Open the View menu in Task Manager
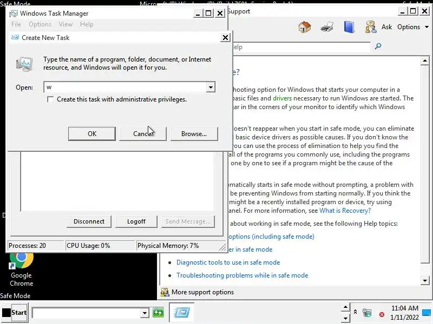The width and height of the screenshot is (433, 324). tap(65, 24)
